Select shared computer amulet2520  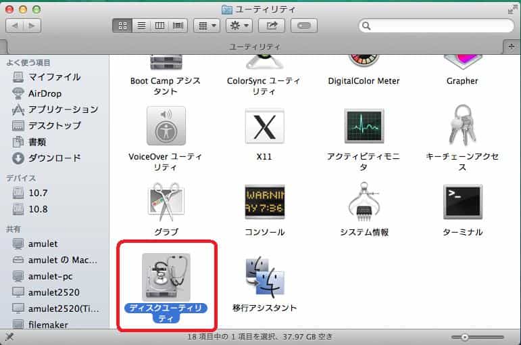(46, 292)
